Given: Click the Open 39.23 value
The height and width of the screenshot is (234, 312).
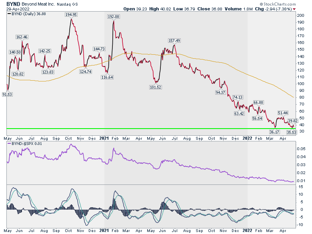Looking at the screenshot, I should 136,9.
